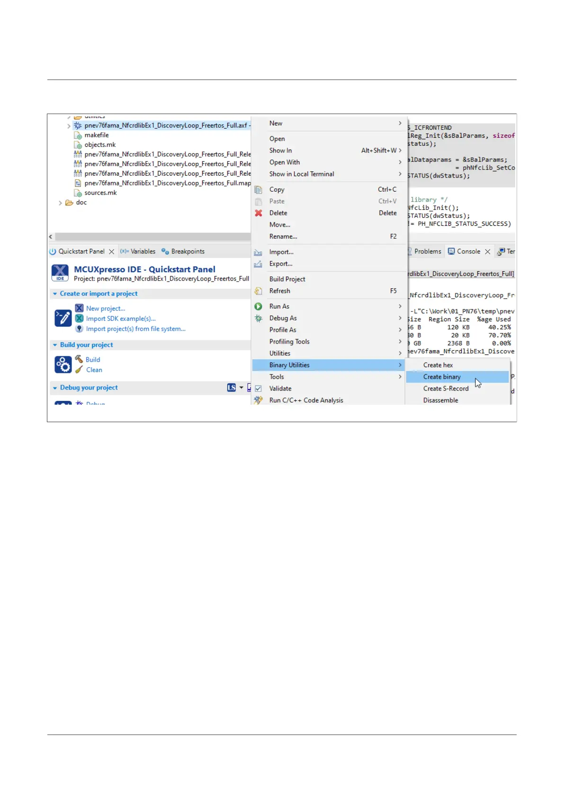Click the Copy icon in context menu
Screen dimensions: 564x797
(x=258, y=190)
